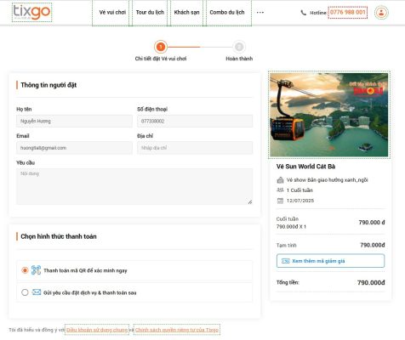Click the Địa chỉ input field
This screenshot has height=340, width=405.
pyautogui.click(x=195, y=148)
